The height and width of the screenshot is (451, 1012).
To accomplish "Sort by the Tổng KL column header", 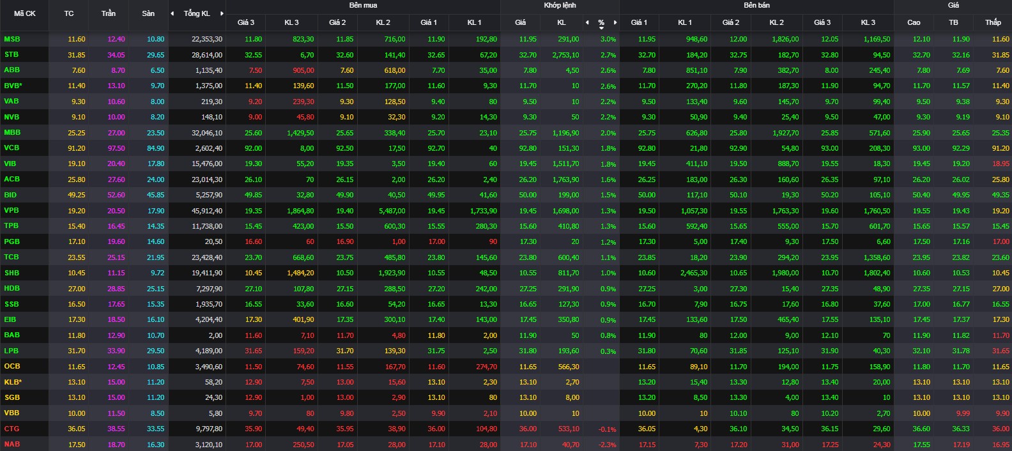I will [197, 13].
